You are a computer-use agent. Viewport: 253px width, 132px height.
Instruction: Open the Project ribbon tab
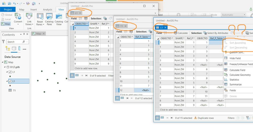click(x=8, y=10)
